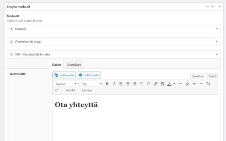The height and width of the screenshot is (141, 226).
Task: Expand the Karuselli module
Action: point(217,29)
